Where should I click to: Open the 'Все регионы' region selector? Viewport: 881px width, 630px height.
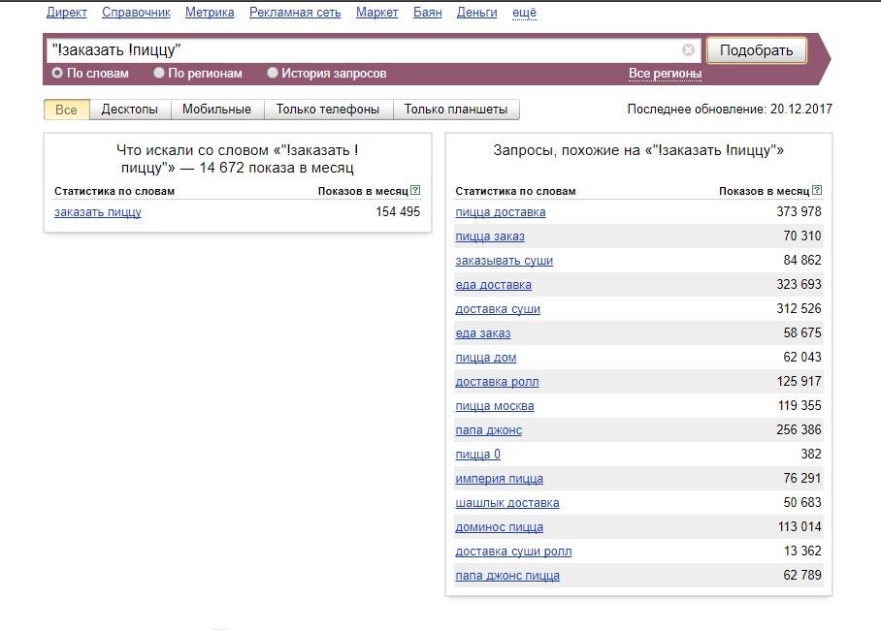point(665,74)
